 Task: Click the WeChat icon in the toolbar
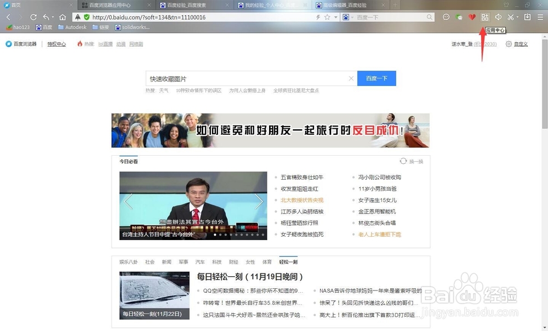(x=458, y=17)
